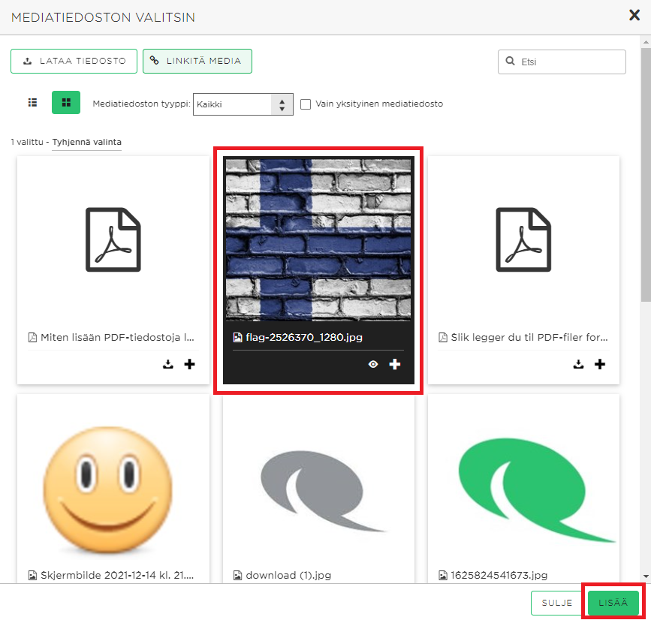Viewport: 651px width, 620px height.
Task: Click Tyhjennä valinta link
Action: (87, 142)
